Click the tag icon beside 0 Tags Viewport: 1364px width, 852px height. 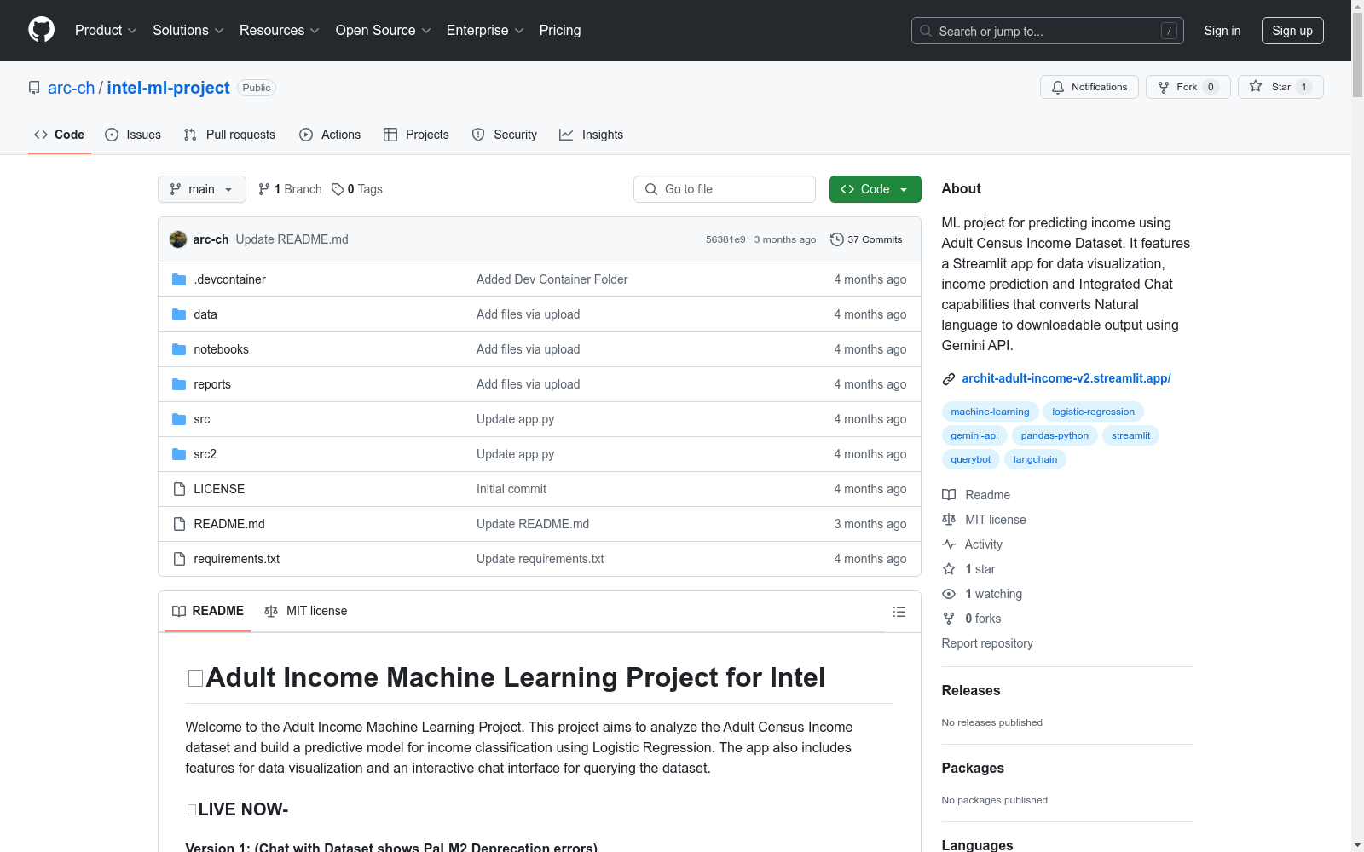[x=338, y=189]
